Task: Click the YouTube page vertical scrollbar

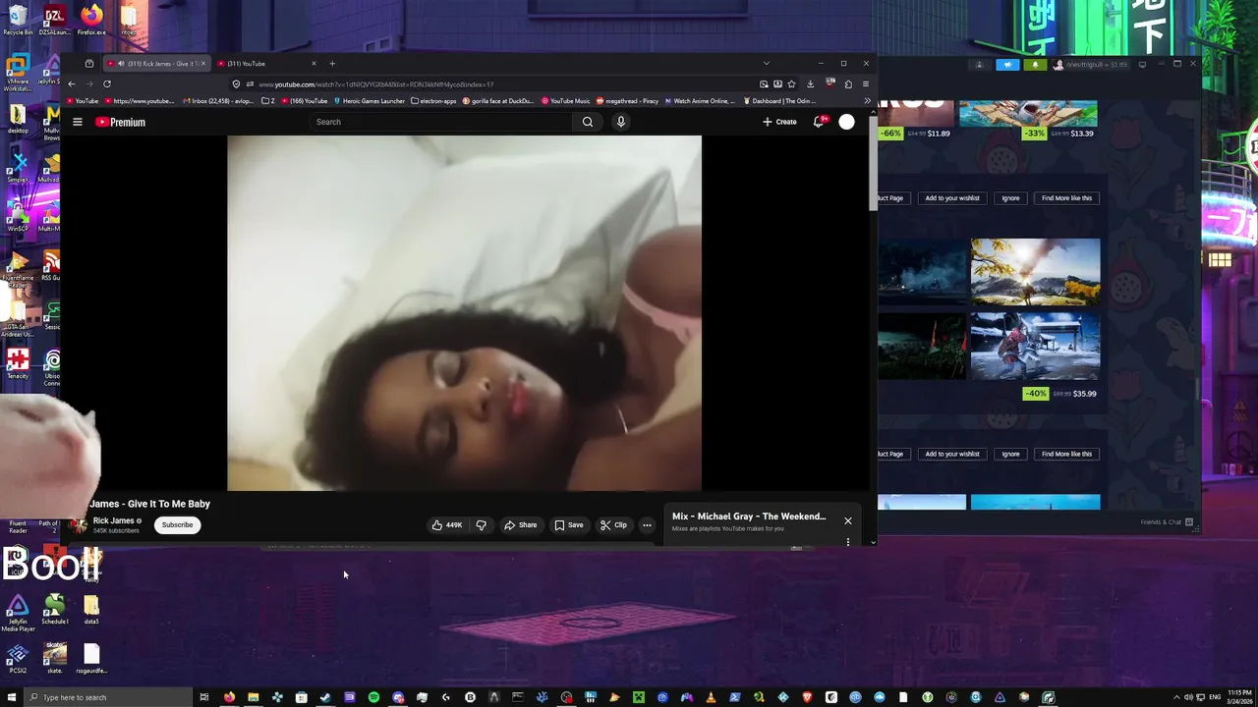Action: pos(872,162)
